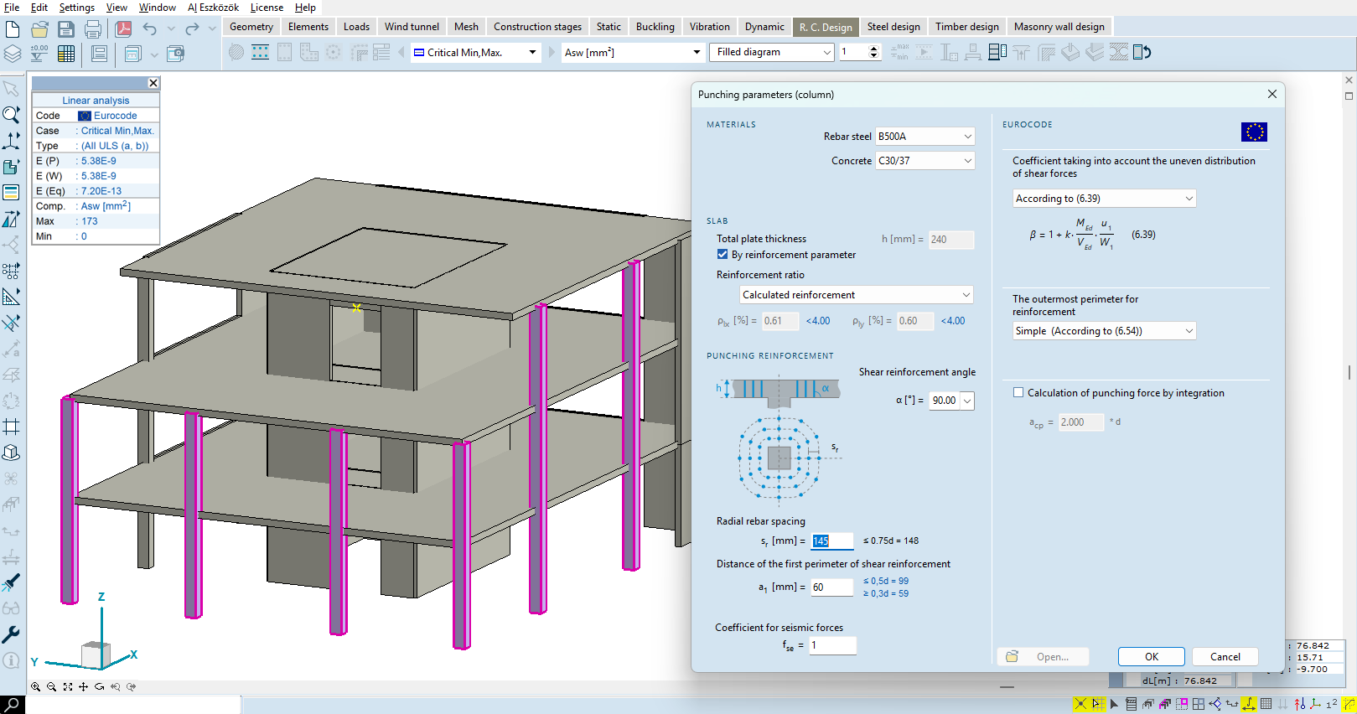This screenshot has width=1357, height=714.
Task: Switch to the Buckling tab
Action: tap(655, 27)
